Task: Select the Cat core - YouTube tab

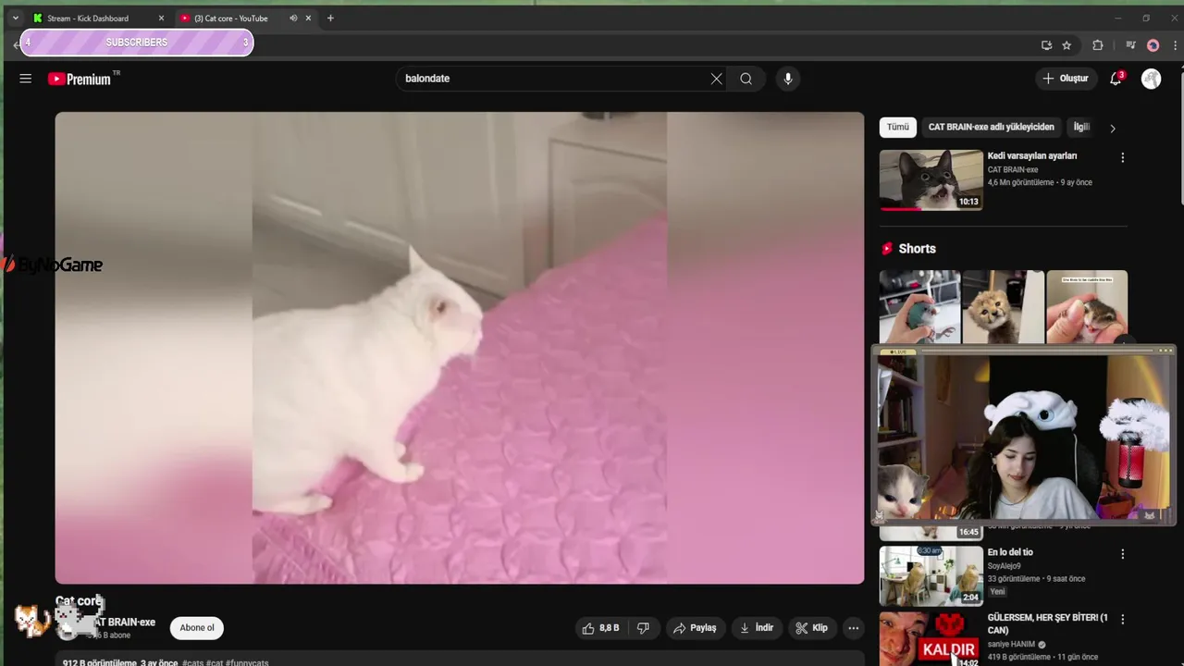Action: click(245, 18)
